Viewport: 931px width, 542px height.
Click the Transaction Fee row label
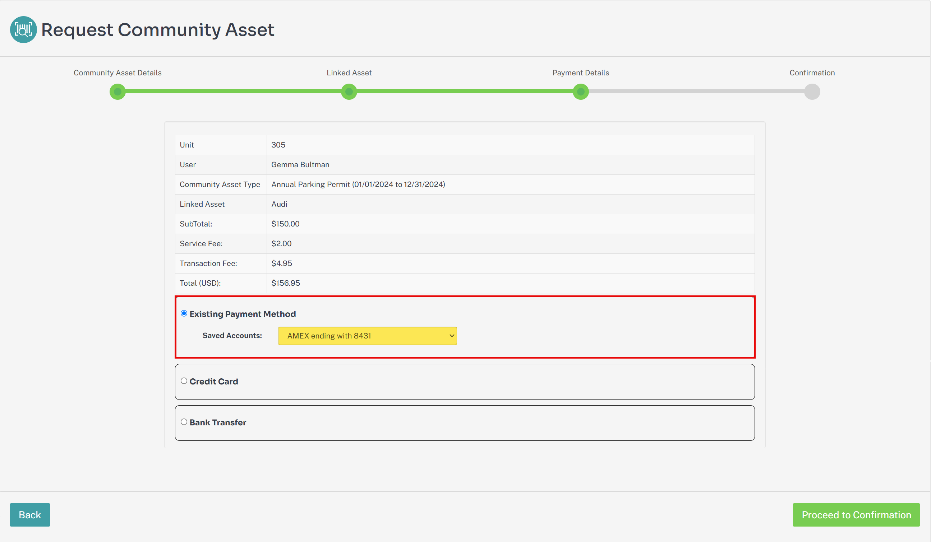[x=208, y=263]
